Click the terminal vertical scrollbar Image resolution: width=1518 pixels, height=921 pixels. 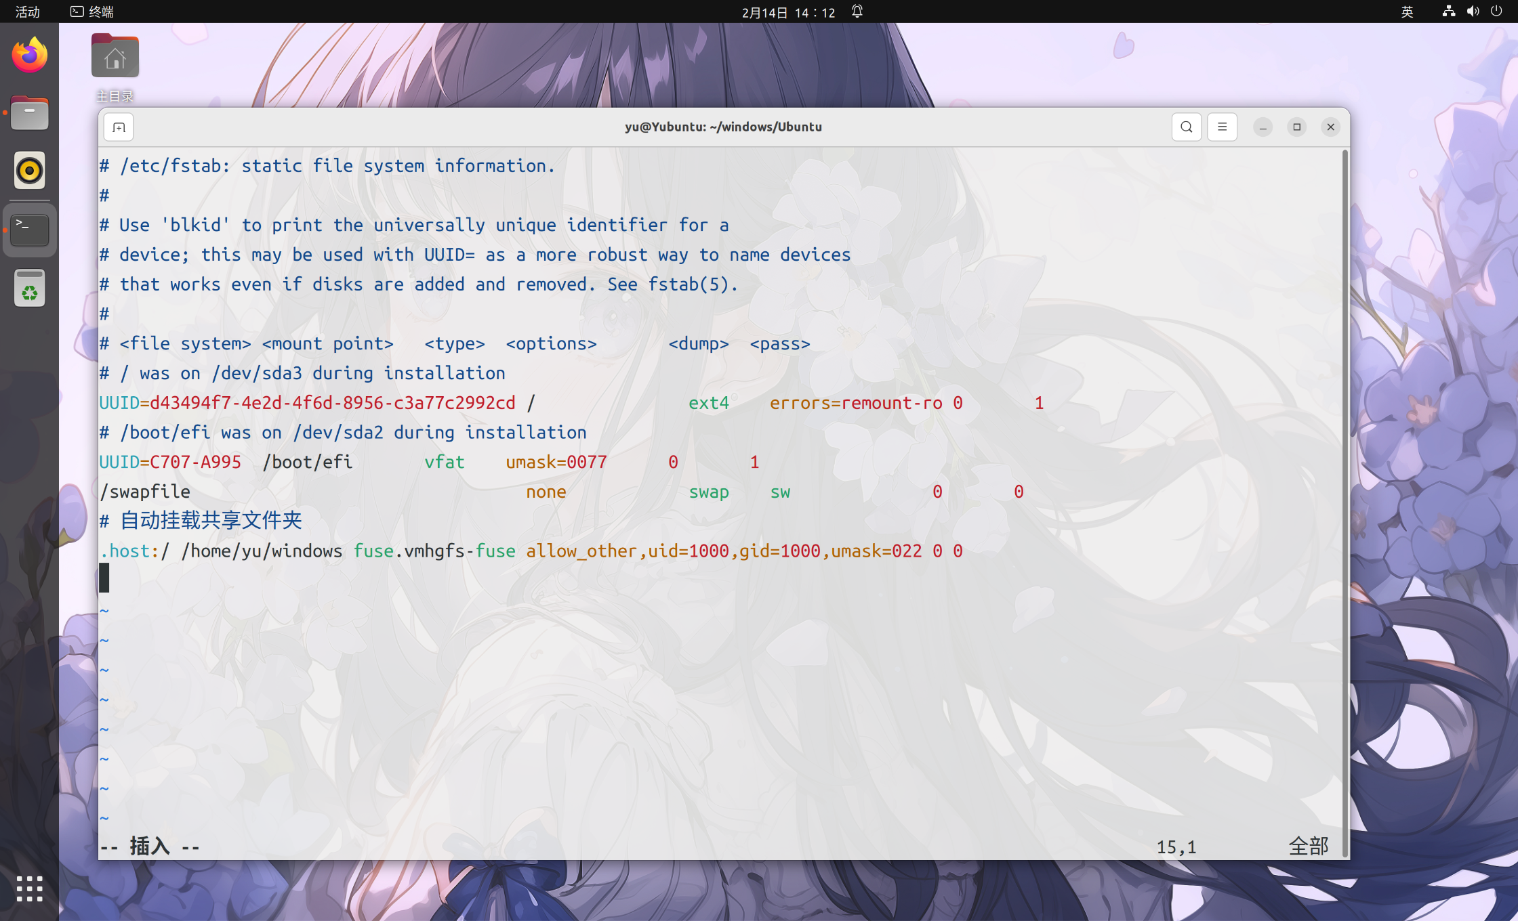click(x=1345, y=501)
